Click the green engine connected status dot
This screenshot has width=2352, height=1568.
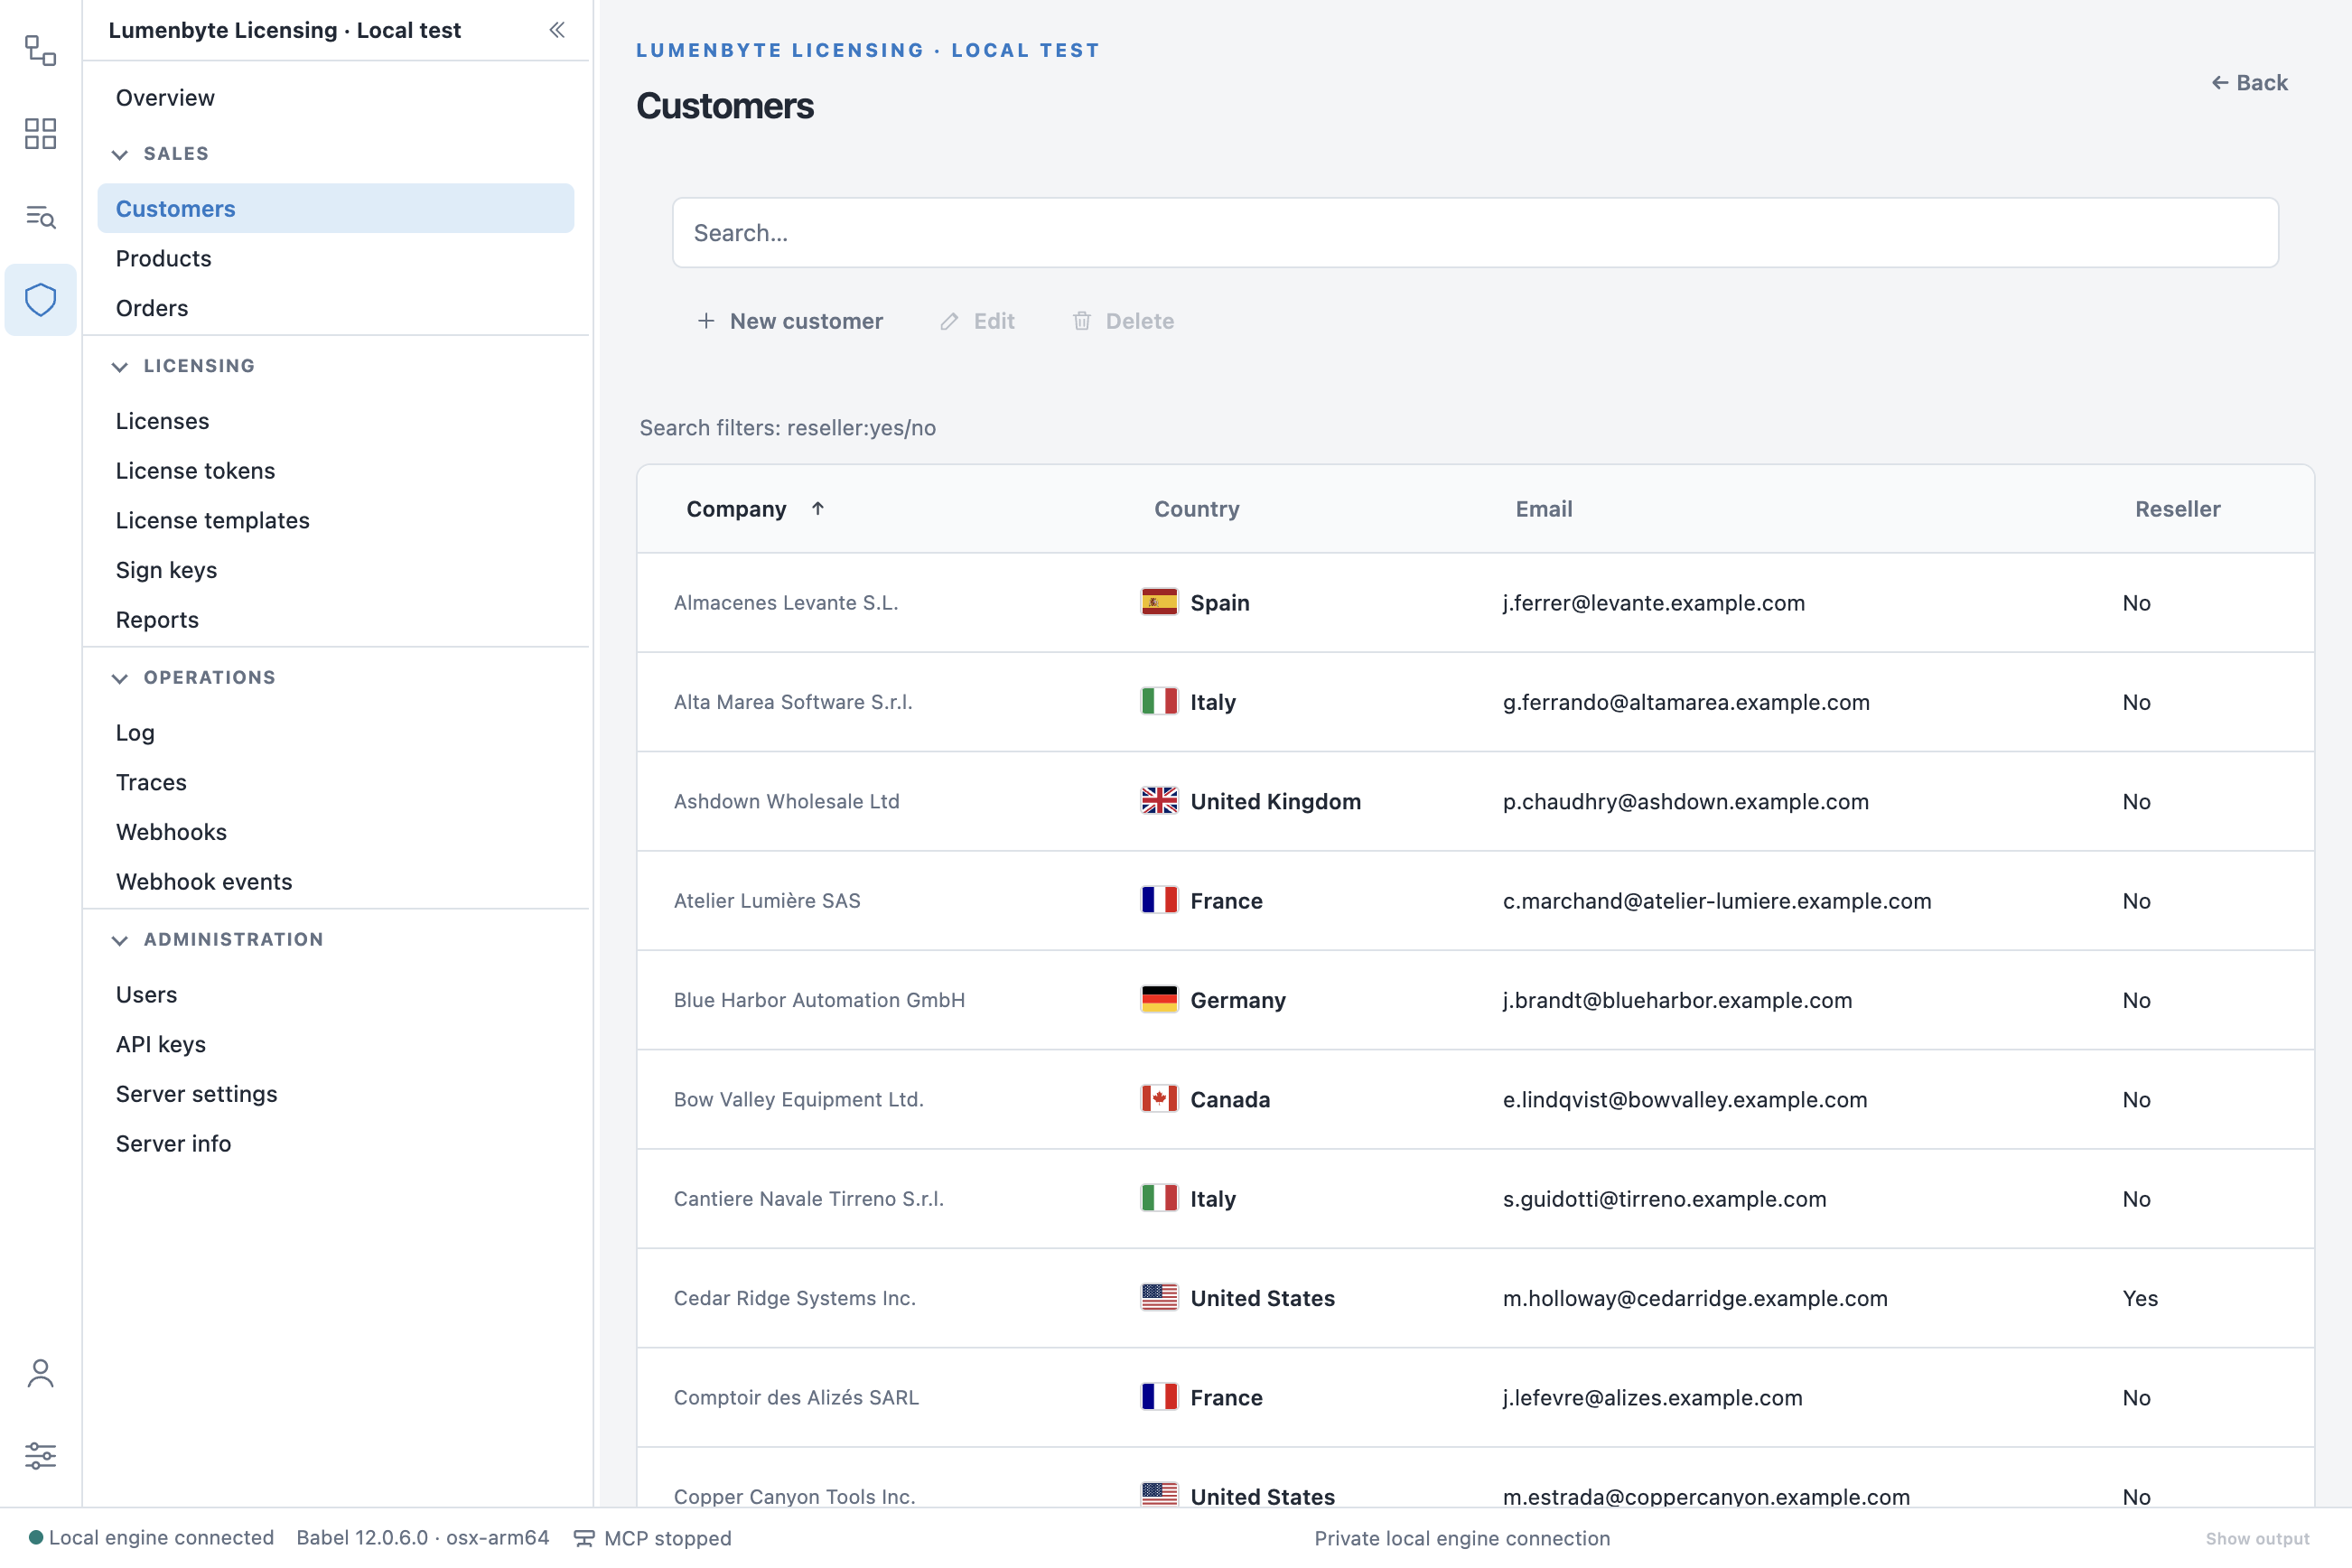click(36, 1537)
